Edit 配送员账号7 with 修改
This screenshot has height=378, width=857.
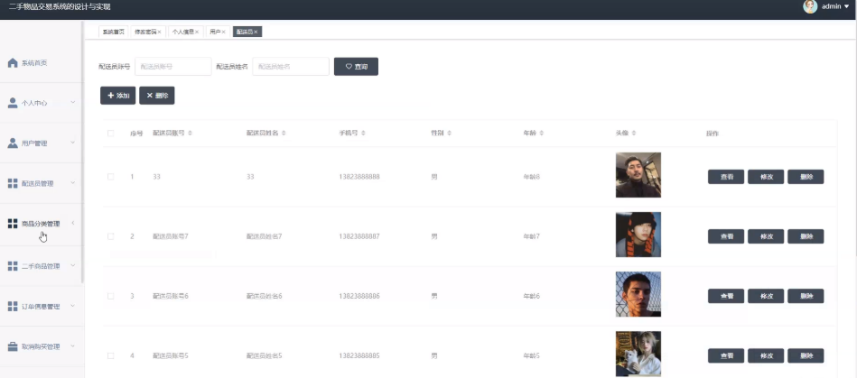(766, 236)
